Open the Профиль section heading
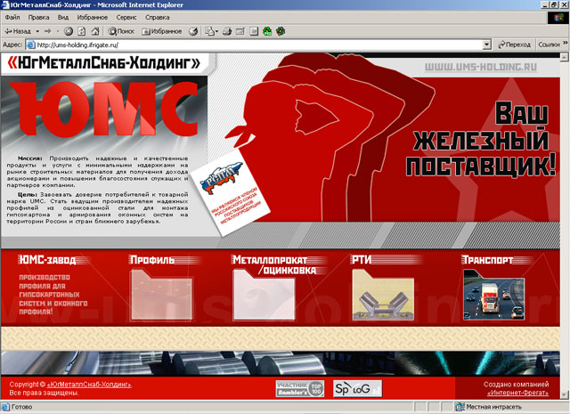 tap(152, 259)
